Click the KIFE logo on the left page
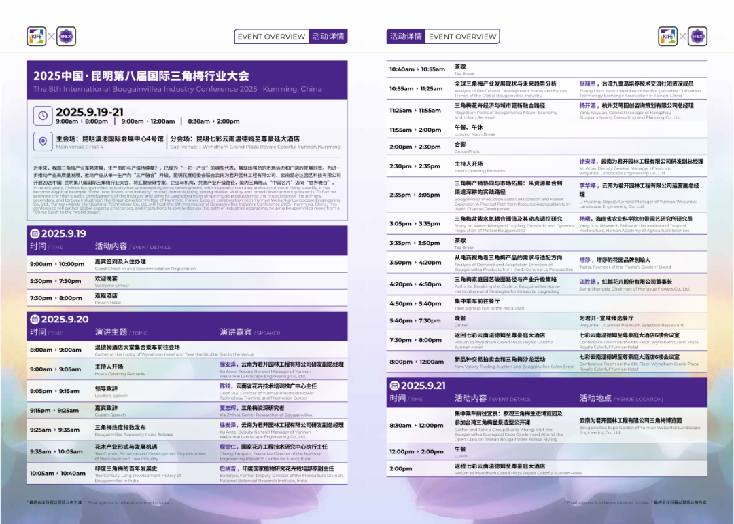734x524 pixels. (37, 36)
